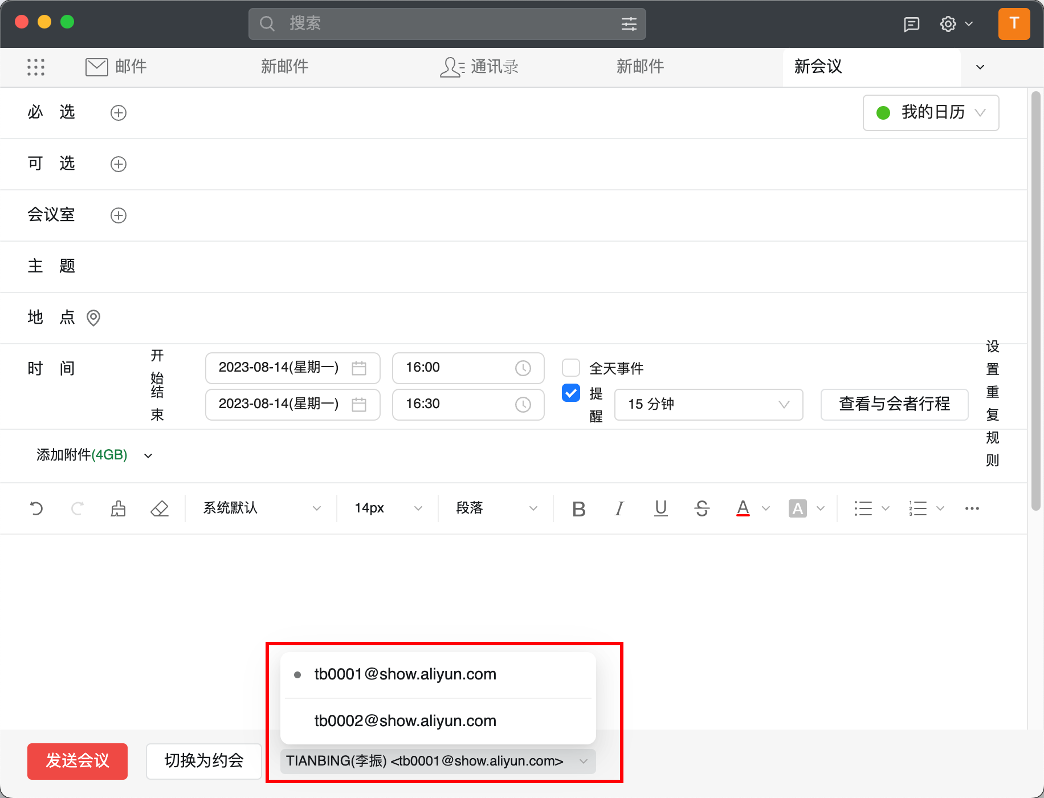This screenshot has width=1044, height=798.
Task: Open the font color picker
Action: pyautogui.click(x=743, y=508)
